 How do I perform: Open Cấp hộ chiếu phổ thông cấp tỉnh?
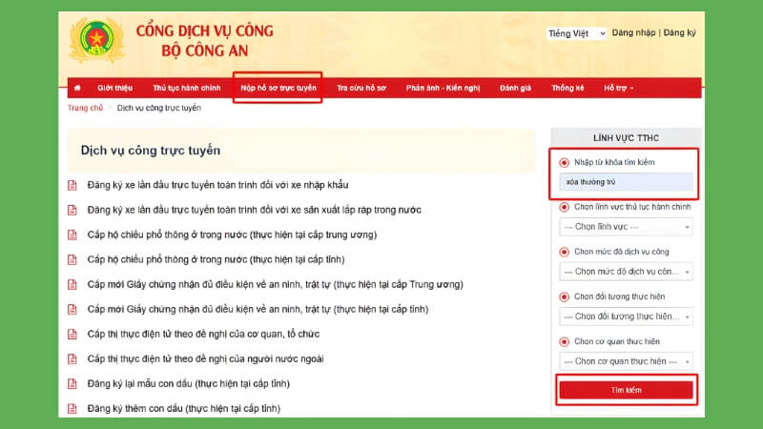coord(217,259)
